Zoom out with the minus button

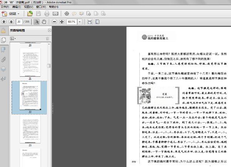coord(54,22)
